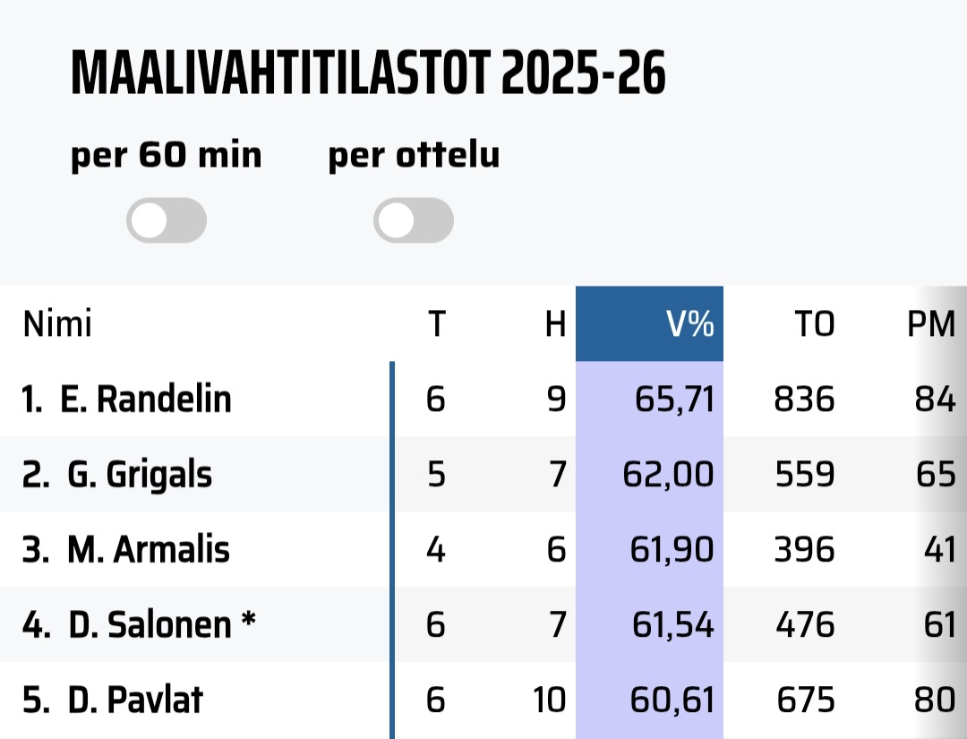This screenshot has width=967, height=739.
Task: Click Pavlat's TO value 675
Action: (x=803, y=700)
